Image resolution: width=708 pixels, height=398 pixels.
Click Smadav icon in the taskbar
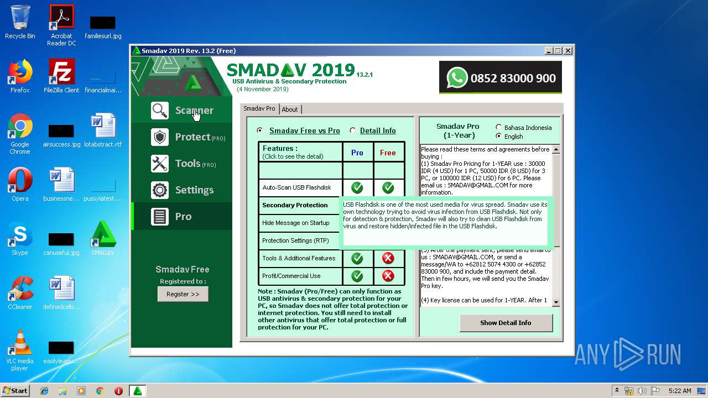pyautogui.click(x=137, y=391)
